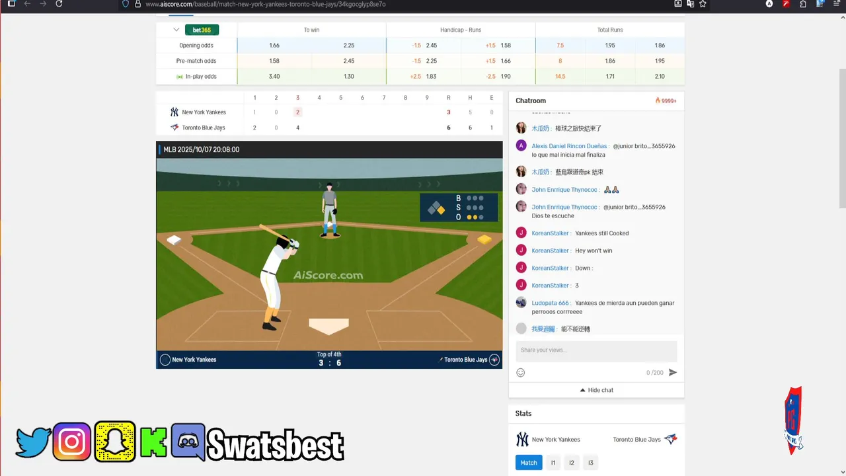Click the browser forward arrow
The image size is (846, 476).
pyautogui.click(x=43, y=4)
